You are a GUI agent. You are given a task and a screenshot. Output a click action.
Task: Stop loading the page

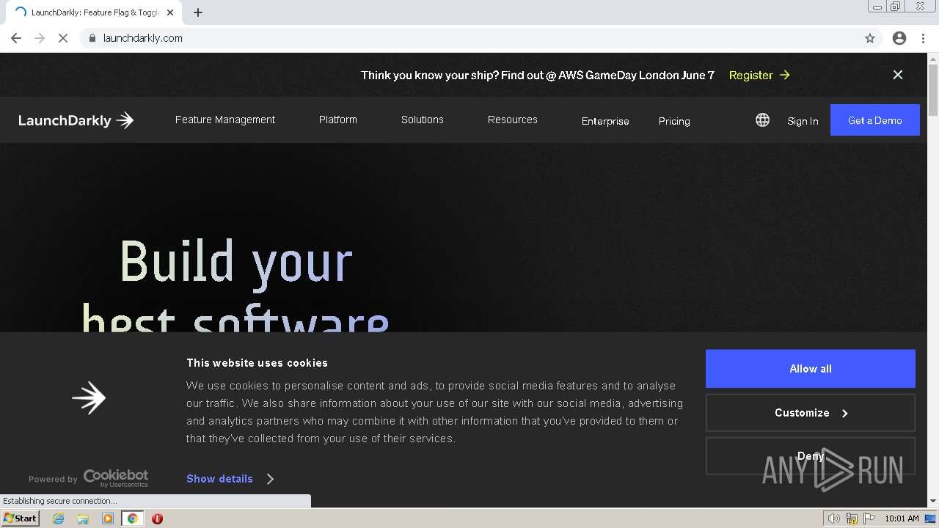pyautogui.click(x=63, y=38)
